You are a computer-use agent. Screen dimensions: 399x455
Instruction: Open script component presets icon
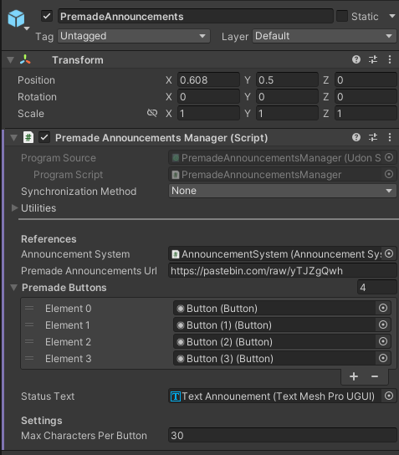[373, 137]
